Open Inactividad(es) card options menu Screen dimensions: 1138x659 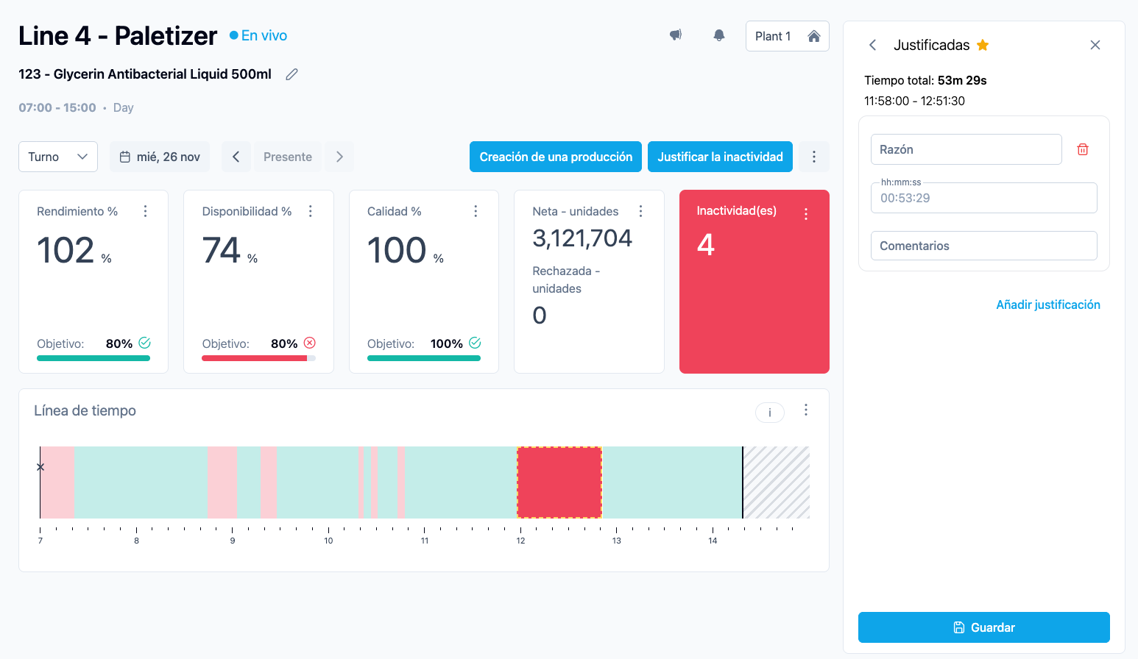pos(806,214)
